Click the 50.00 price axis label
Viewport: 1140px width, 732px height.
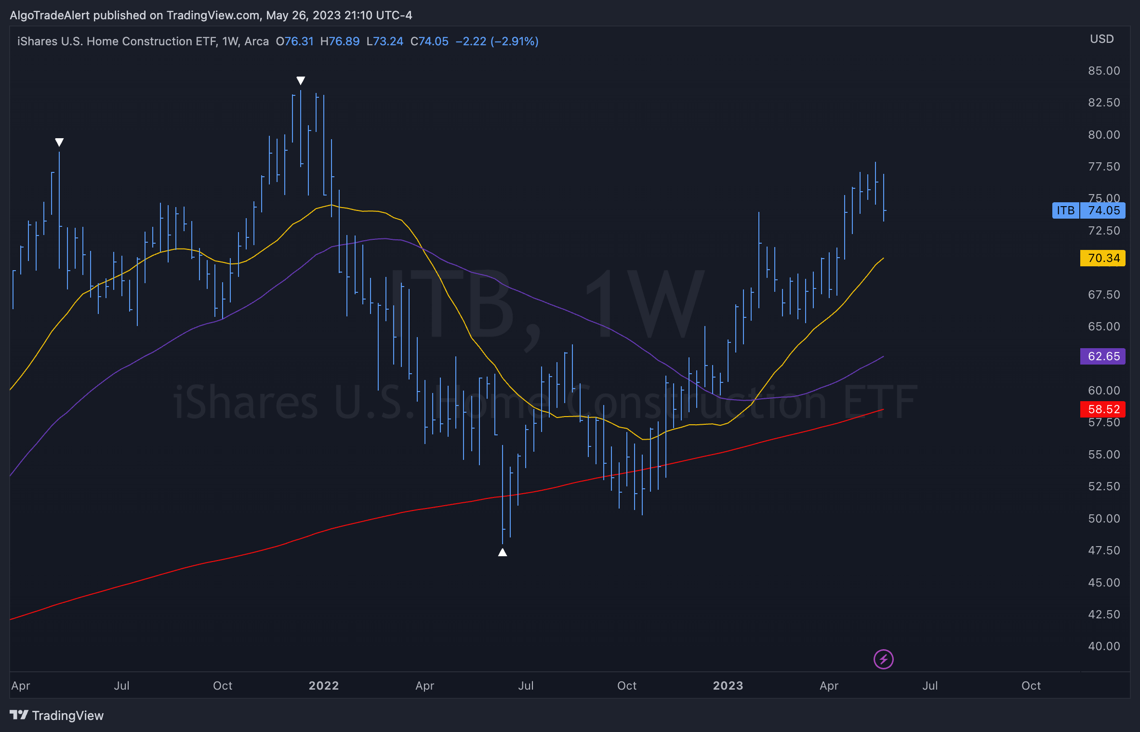pos(1104,519)
